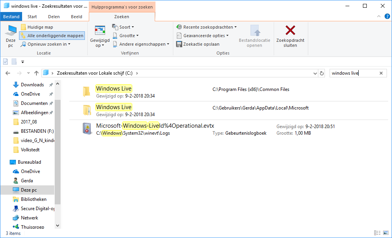Open Volkstedt folder in sidebar
Viewport: 392px width, 238px height.
tap(30, 150)
